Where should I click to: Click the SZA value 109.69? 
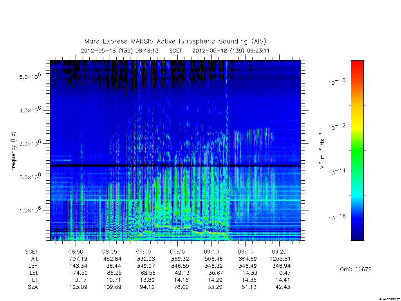(x=112, y=287)
